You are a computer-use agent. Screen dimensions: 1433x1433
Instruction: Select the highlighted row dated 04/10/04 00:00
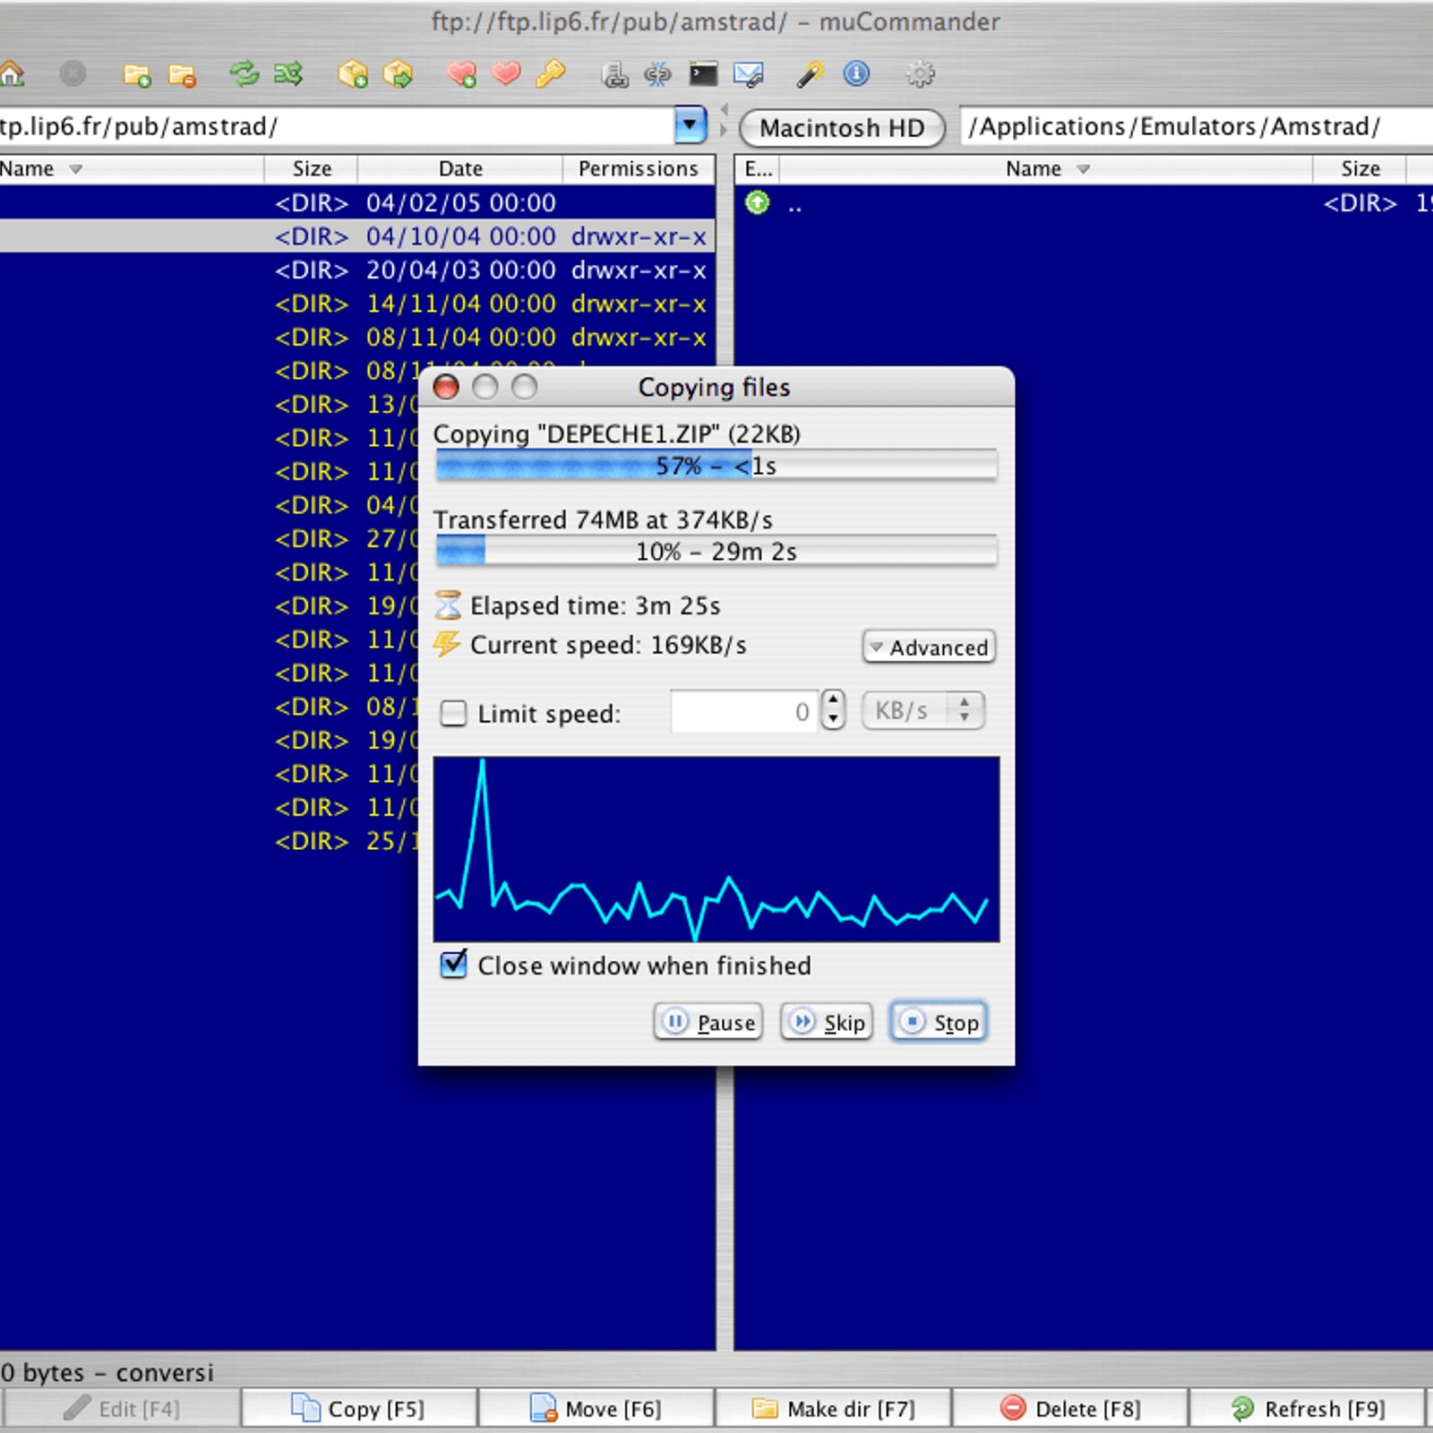(x=357, y=236)
